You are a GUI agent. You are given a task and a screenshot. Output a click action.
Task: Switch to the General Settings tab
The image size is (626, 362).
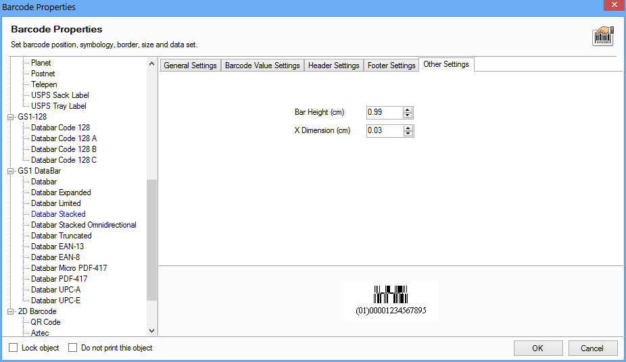tap(190, 66)
